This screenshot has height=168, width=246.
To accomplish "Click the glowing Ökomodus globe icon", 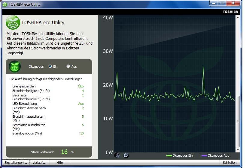I will 15,66.
